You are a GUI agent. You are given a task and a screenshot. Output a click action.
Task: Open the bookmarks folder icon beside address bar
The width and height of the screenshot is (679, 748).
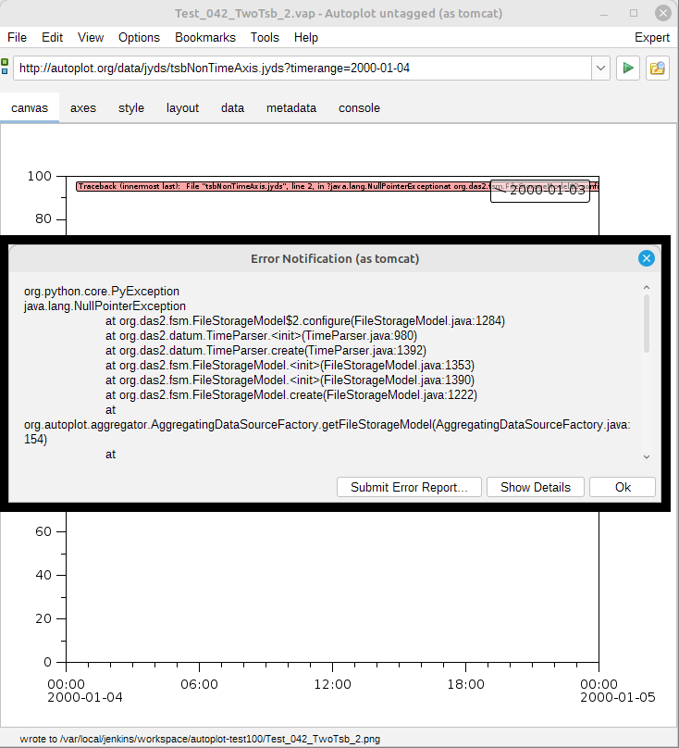658,68
